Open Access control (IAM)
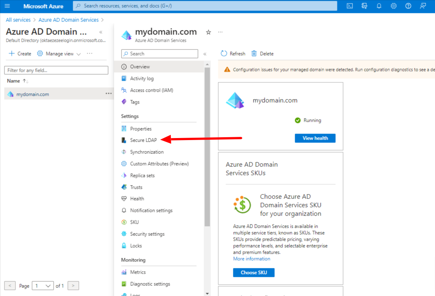 click(152, 90)
